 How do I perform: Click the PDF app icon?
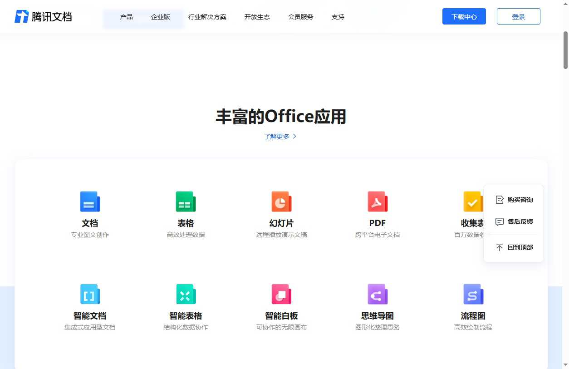pyautogui.click(x=377, y=201)
